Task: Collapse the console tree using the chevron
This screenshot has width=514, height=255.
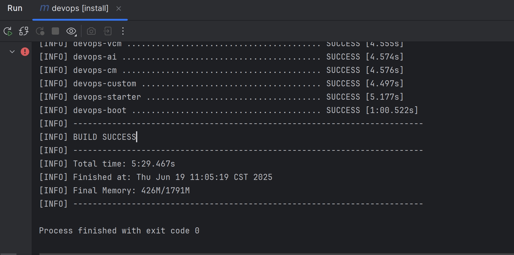Action: [x=12, y=52]
